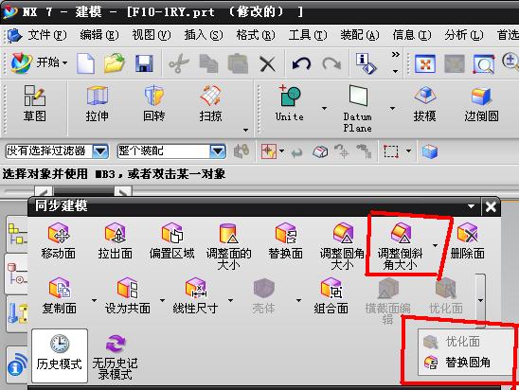The image size is (519, 390).
Task: Open the 同步建模 toolbar options arrow
Action: (471, 206)
